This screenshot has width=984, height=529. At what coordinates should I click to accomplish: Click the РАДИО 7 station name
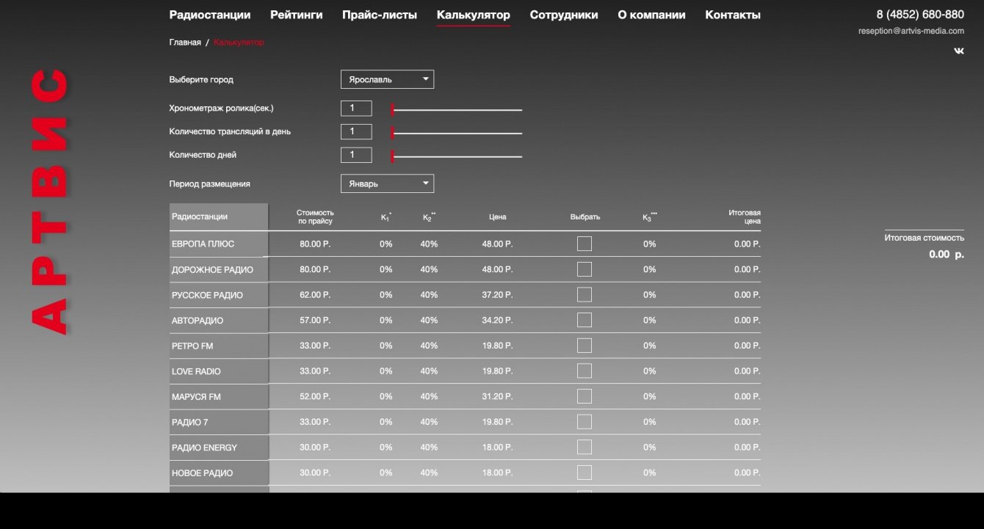190,422
